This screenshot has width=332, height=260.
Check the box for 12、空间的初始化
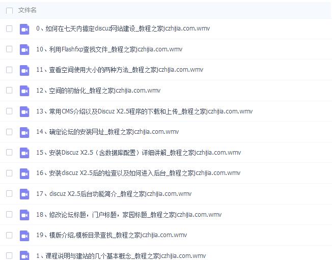tap(9, 91)
